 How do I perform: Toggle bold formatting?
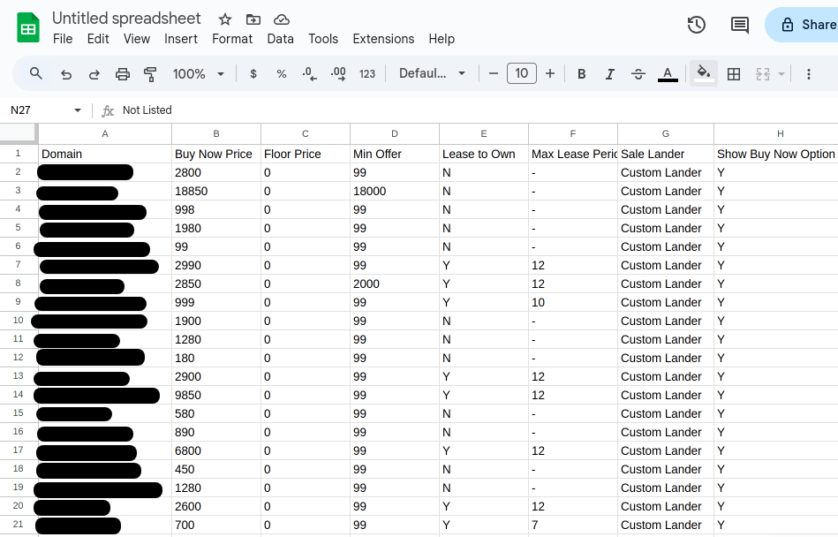581,74
